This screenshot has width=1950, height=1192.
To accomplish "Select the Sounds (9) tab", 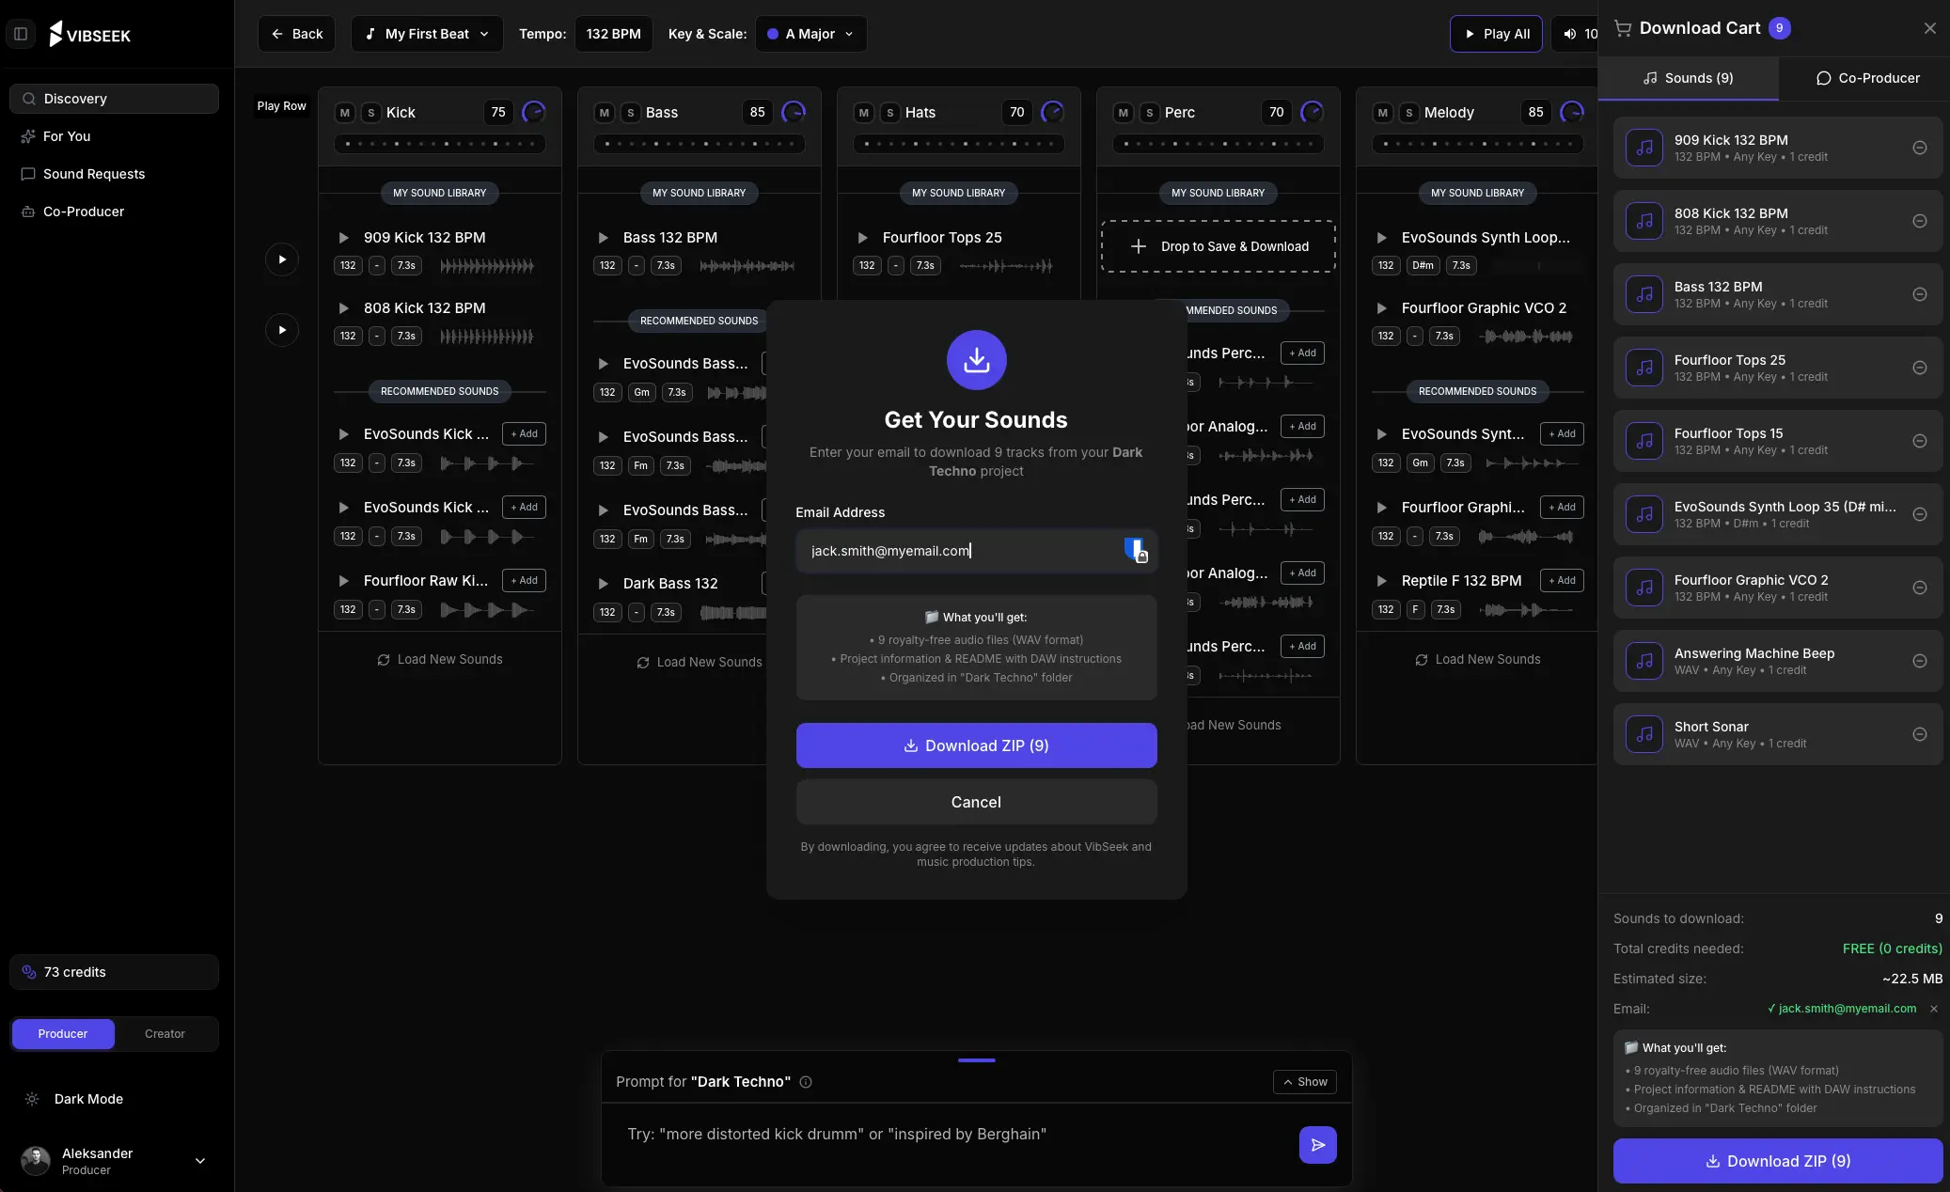I will click(x=1688, y=78).
